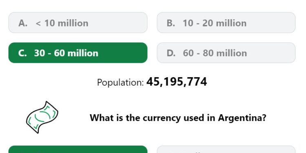The height and width of the screenshot is (153, 306).
Task: Select the gray currency answer at bottom right
Action: tap(226, 149)
